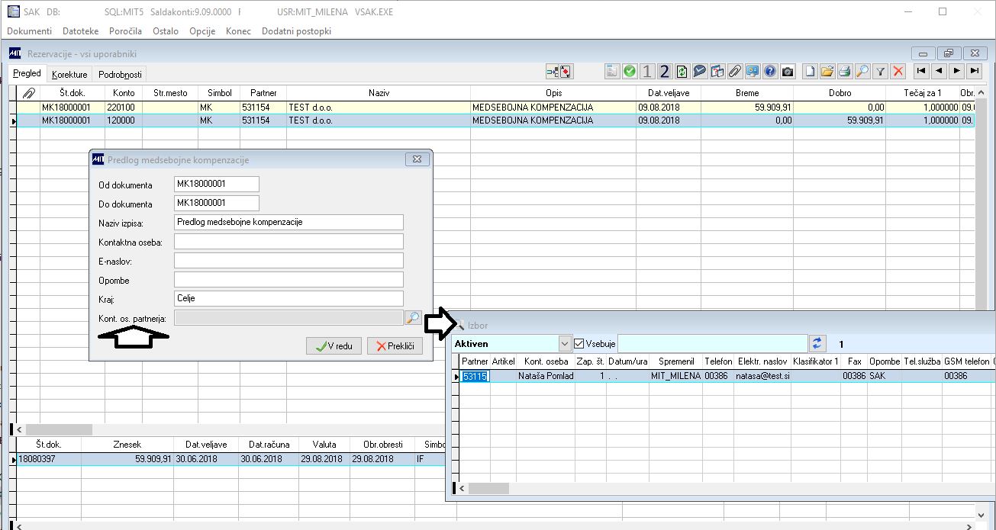Click the magnifier next to Kont. os. partnerja

click(413, 317)
